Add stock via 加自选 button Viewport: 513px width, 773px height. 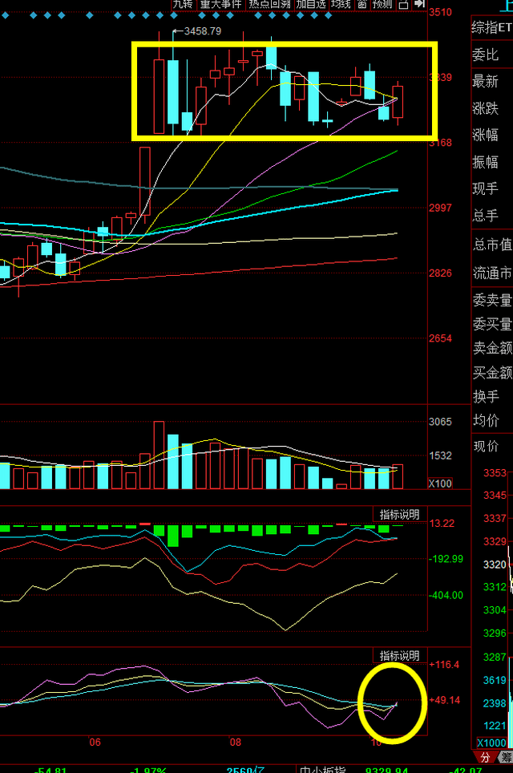[x=311, y=5]
